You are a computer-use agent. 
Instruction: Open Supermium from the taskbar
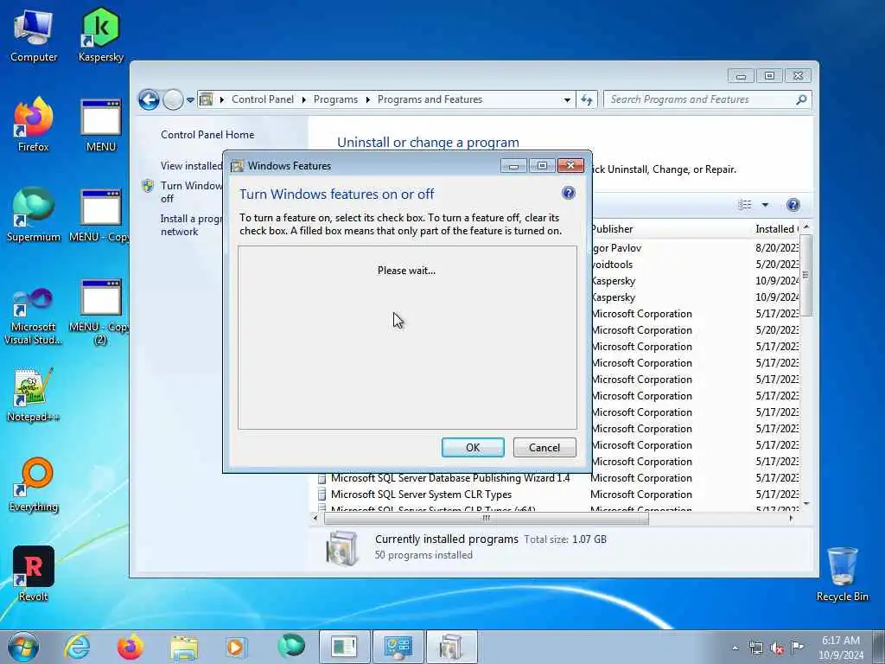pyautogui.click(x=291, y=646)
